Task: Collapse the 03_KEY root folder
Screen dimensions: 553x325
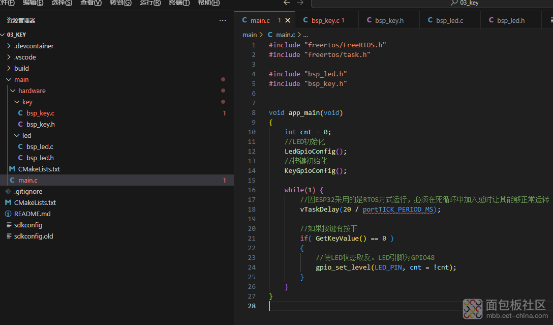Action: [x=3, y=35]
